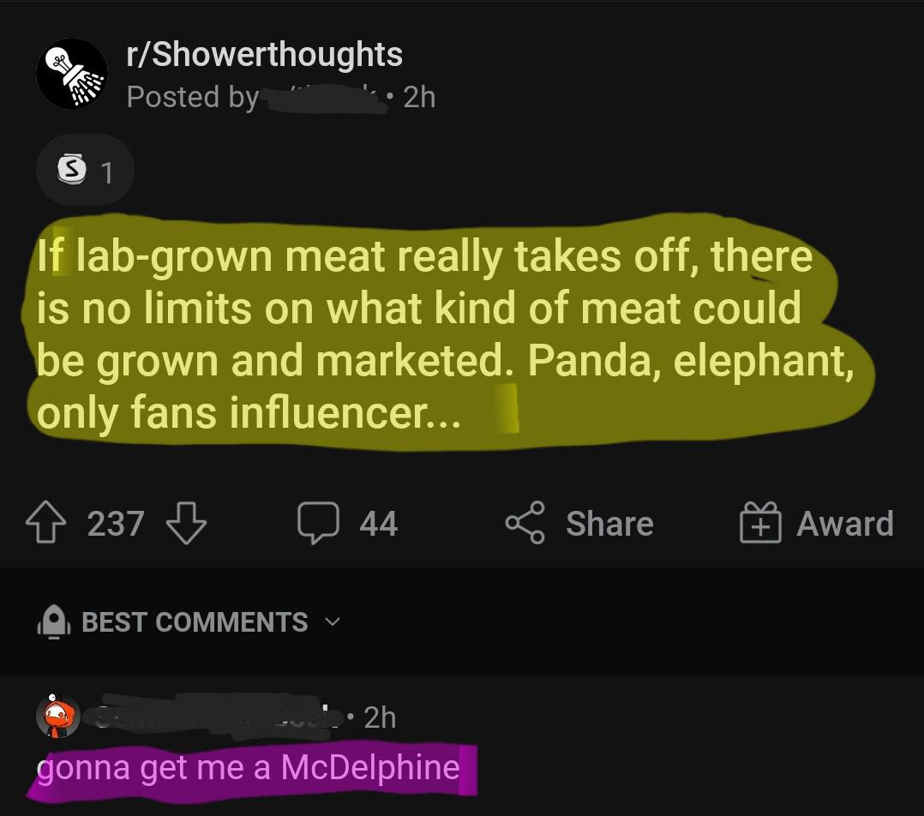
Task: Tap the comment bubble icon
Action: 320,523
